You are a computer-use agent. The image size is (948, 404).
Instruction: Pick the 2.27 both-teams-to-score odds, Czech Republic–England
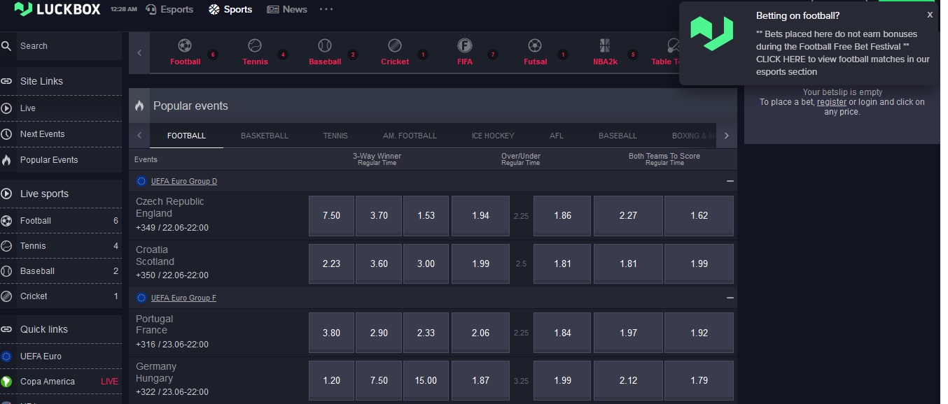tap(628, 216)
